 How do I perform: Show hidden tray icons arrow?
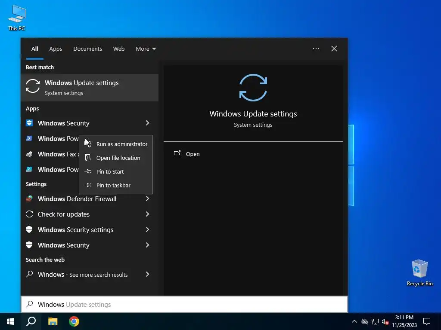point(354,321)
